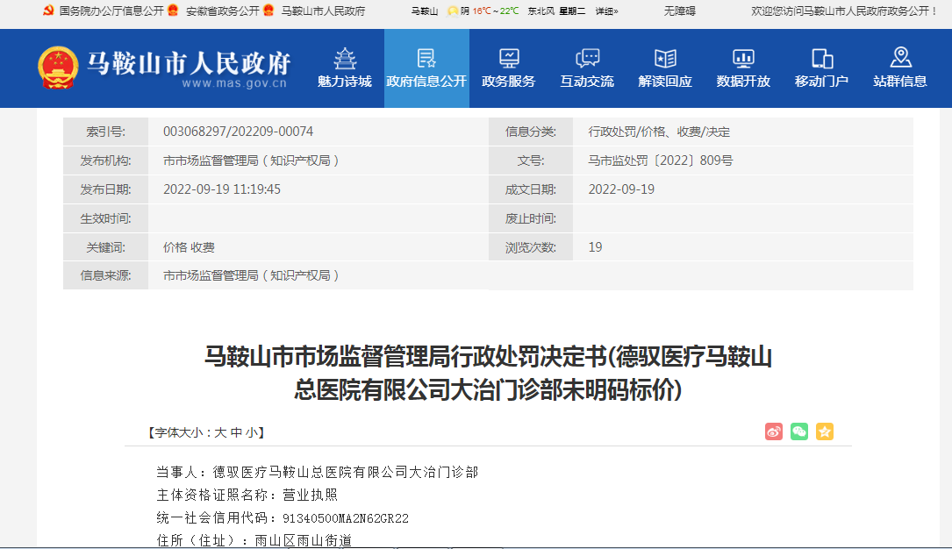Image resolution: width=952 pixels, height=549 pixels.
Task: Click 无障碍 accessibility link
Action: 679,11
